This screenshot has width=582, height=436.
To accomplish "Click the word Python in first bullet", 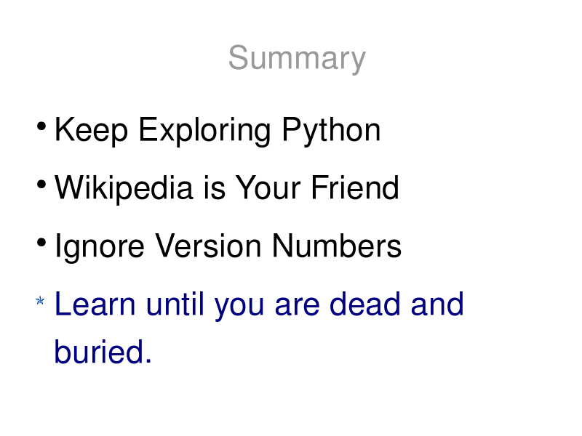I will tap(331, 131).
